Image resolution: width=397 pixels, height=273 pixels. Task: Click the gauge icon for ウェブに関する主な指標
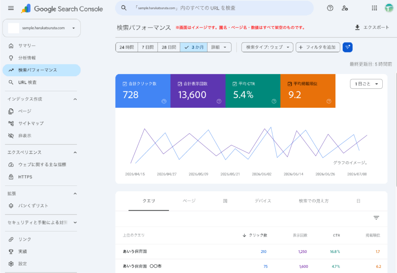click(x=11, y=165)
